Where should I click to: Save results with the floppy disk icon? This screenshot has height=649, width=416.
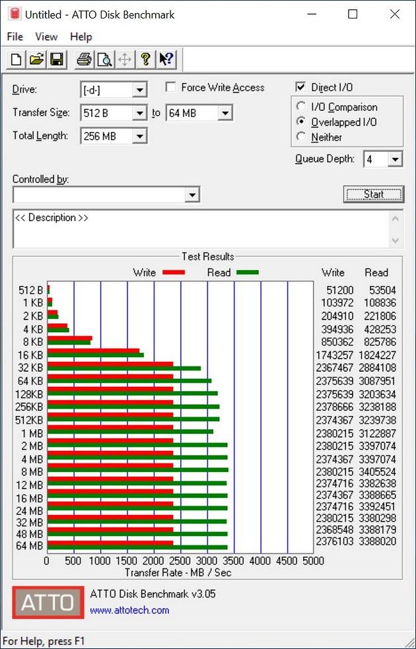[x=56, y=59]
